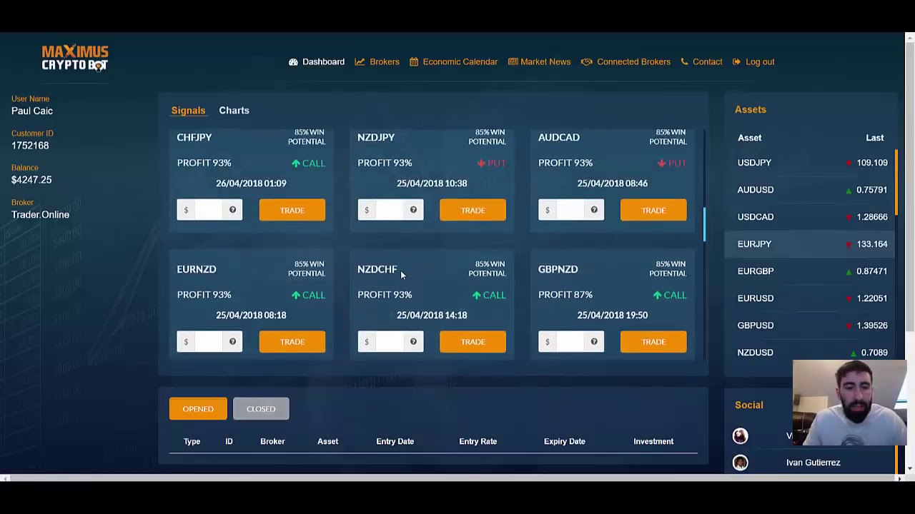This screenshot has height=514, width=915.
Task: Trade the AUDCAD signal
Action: click(x=653, y=210)
